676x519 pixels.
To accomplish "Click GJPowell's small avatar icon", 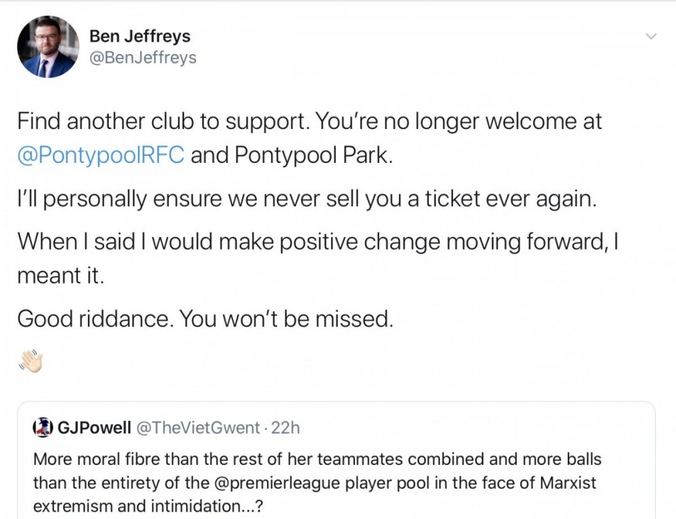I will coord(42,427).
